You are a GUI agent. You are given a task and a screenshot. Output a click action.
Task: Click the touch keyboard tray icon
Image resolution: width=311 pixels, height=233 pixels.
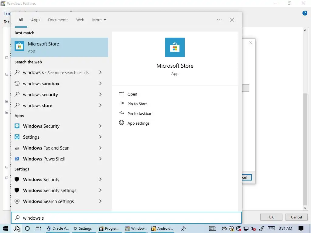coord(271,228)
